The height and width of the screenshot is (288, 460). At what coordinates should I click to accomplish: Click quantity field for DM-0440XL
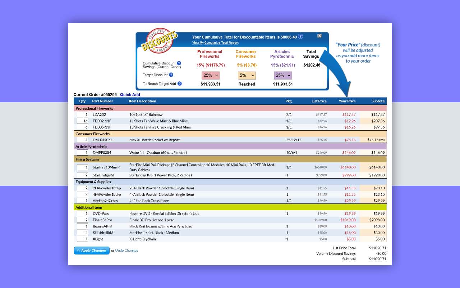pyautogui.click(x=82, y=140)
